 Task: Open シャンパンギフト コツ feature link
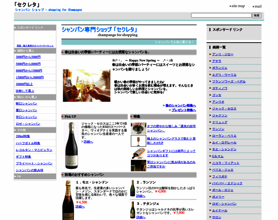(171, 153)
